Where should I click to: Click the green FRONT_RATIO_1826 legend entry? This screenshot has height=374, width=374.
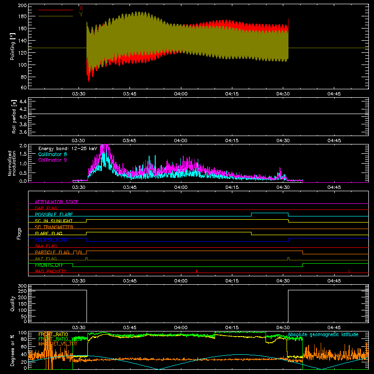(x=60, y=339)
